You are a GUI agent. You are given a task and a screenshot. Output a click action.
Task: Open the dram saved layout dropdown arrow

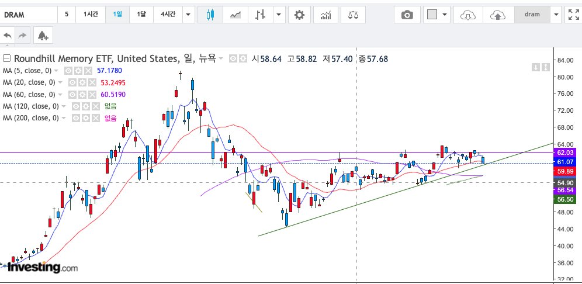tap(556, 15)
